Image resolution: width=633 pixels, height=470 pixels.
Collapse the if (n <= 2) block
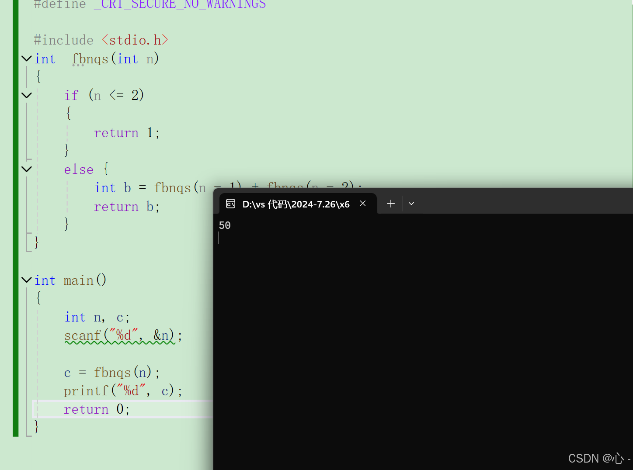[x=27, y=95]
